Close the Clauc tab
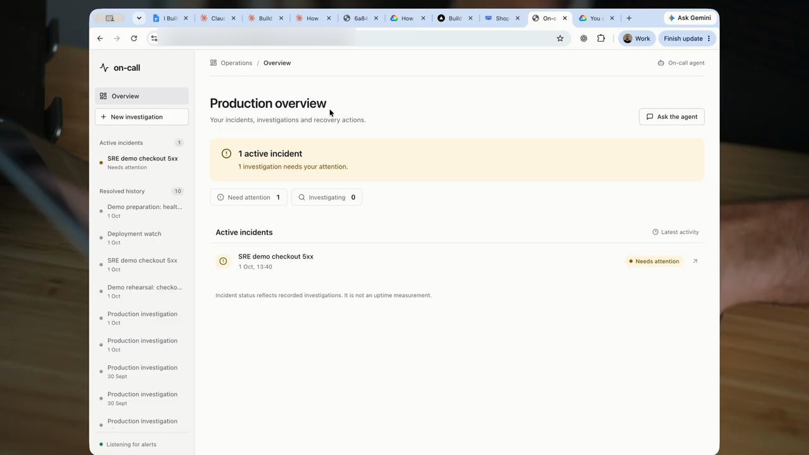 coord(233,18)
